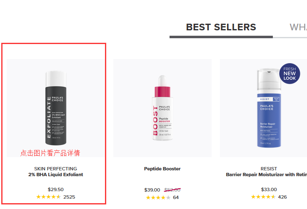Click the SKIN PERFECTING product line label
The width and height of the screenshot is (307, 209).
[55, 169]
